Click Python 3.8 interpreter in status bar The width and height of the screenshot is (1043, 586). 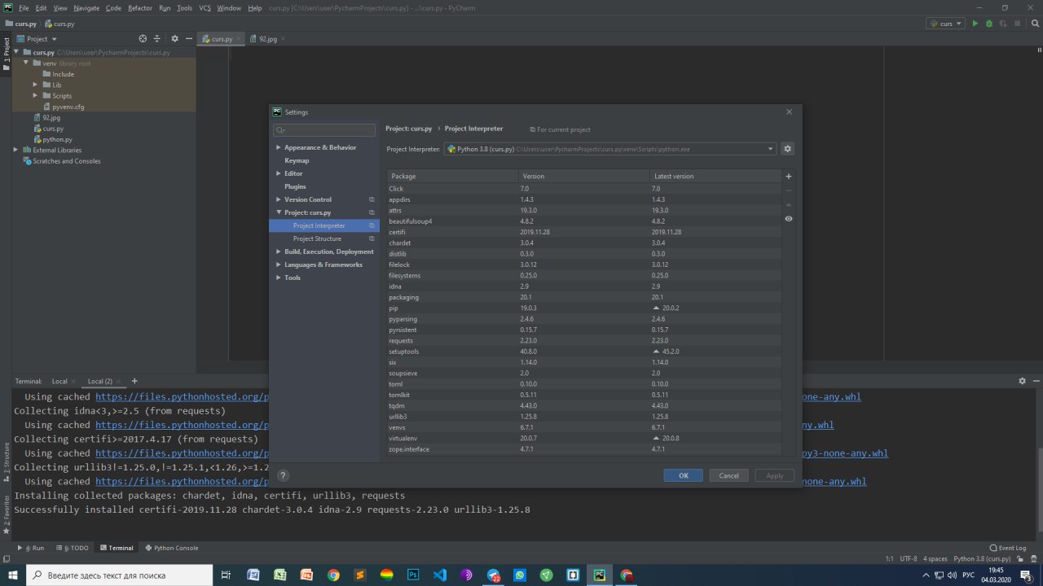pos(982,559)
